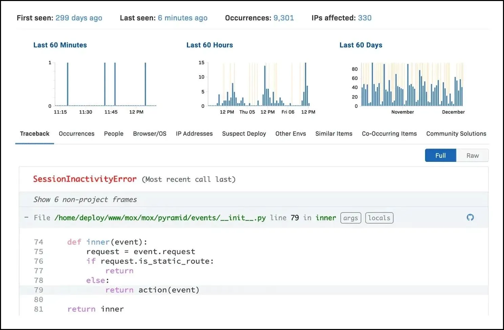Open the 330 IPs affected link

click(x=365, y=18)
